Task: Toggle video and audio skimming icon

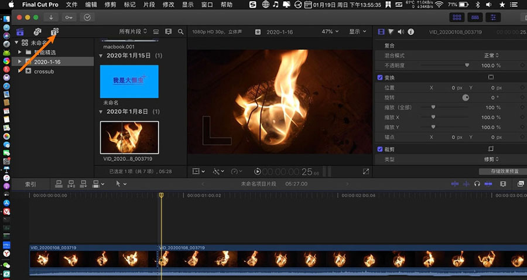Action: 455,184
